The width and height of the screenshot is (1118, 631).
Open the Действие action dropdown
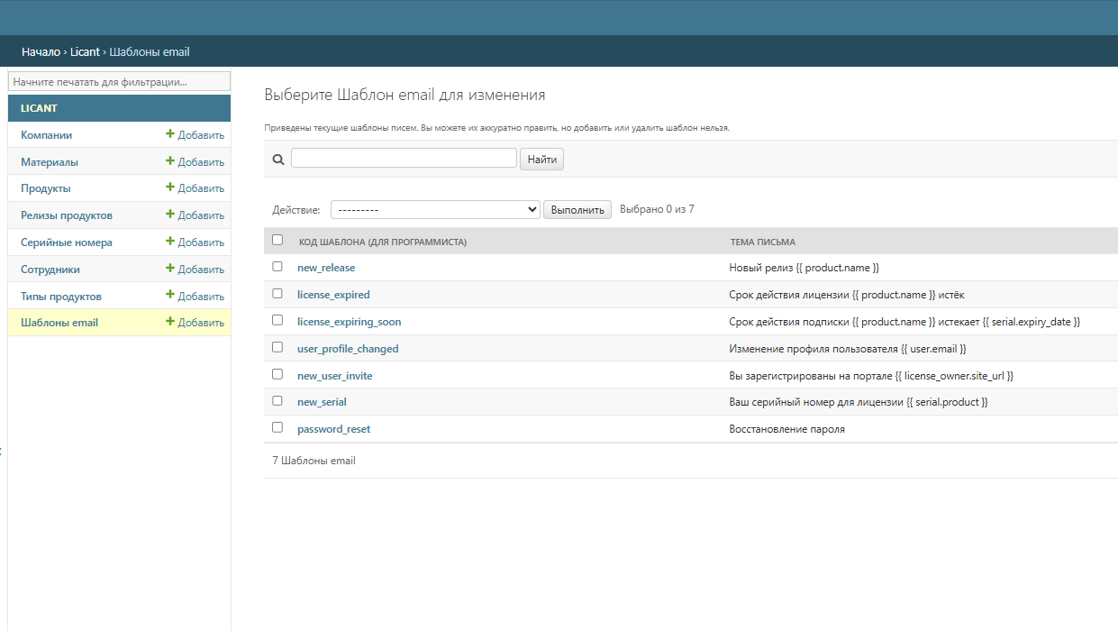pyautogui.click(x=434, y=210)
